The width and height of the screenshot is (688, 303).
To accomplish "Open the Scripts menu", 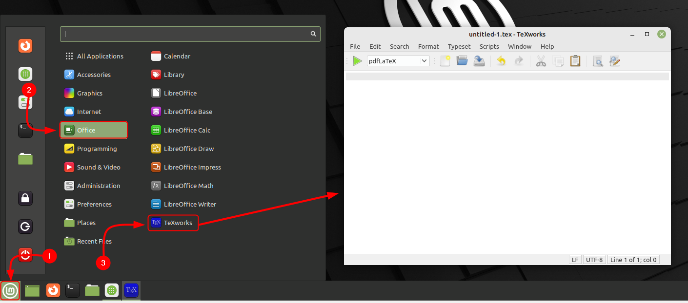I will (489, 46).
